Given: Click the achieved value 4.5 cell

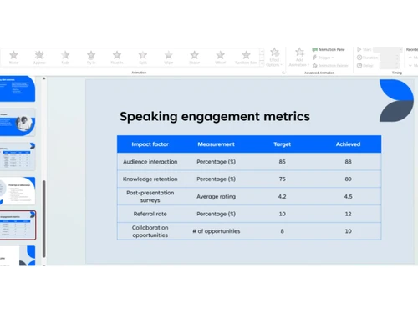Looking at the screenshot, I should click(x=348, y=196).
